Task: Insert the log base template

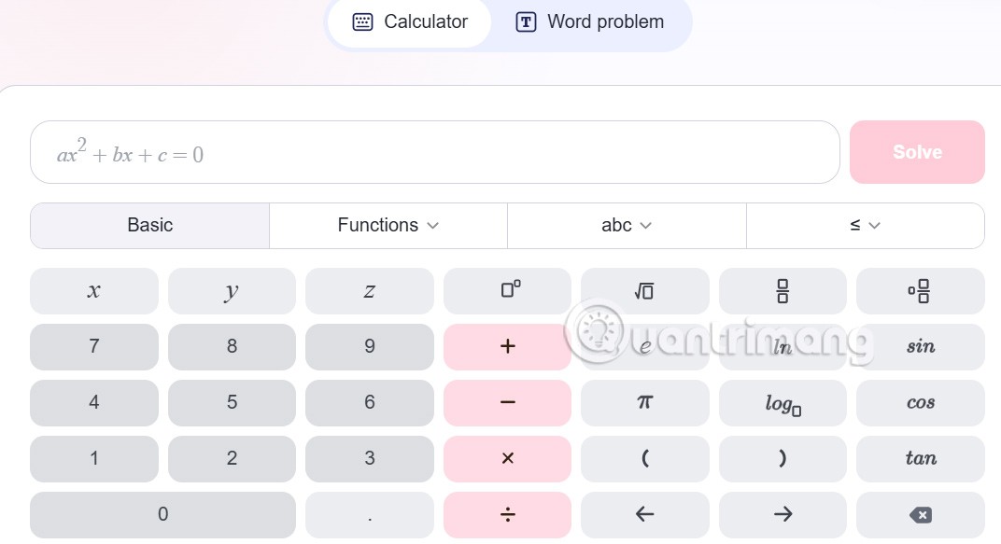Action: 782,403
